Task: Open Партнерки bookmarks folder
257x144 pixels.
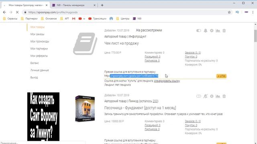Action: pos(29,19)
